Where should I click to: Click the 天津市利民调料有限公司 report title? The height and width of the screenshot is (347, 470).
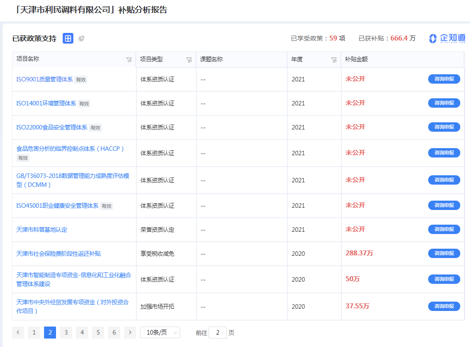click(x=91, y=10)
